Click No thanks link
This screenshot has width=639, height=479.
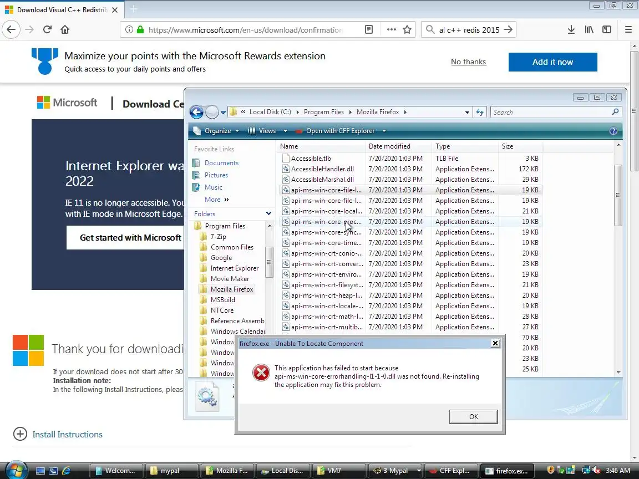(x=468, y=62)
